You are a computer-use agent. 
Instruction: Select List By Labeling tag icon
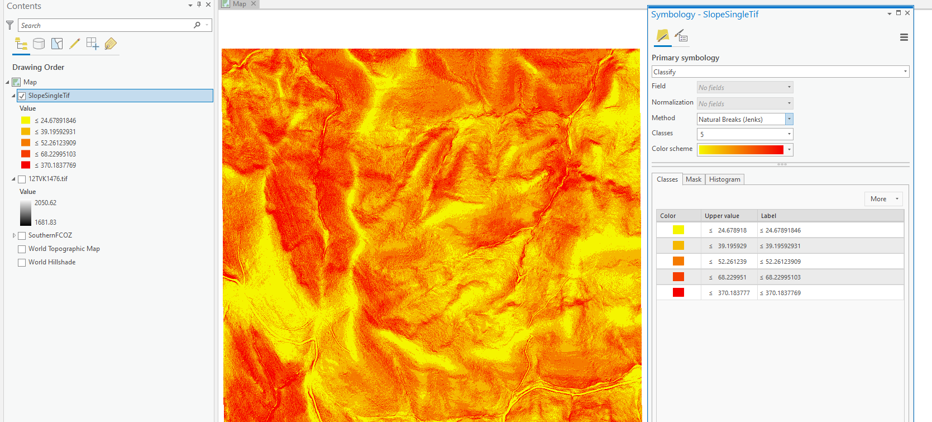tap(111, 44)
